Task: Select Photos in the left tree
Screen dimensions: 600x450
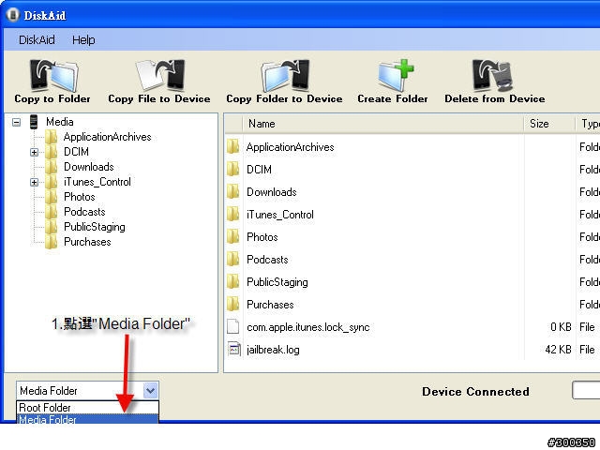Action: coord(79,197)
